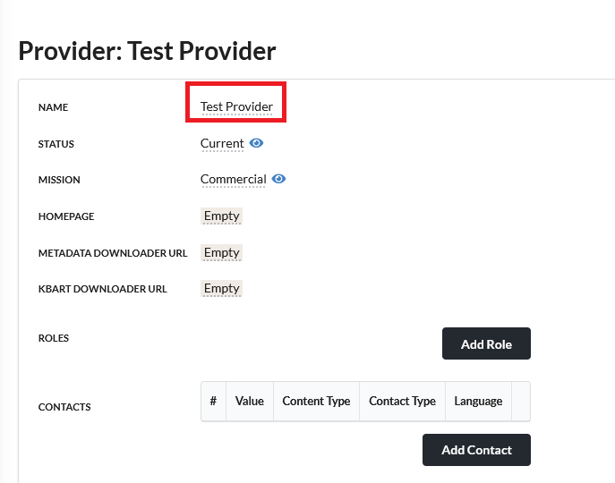The height and width of the screenshot is (483, 615).
Task: Select the Contact Type column header
Action: pyautogui.click(x=402, y=401)
